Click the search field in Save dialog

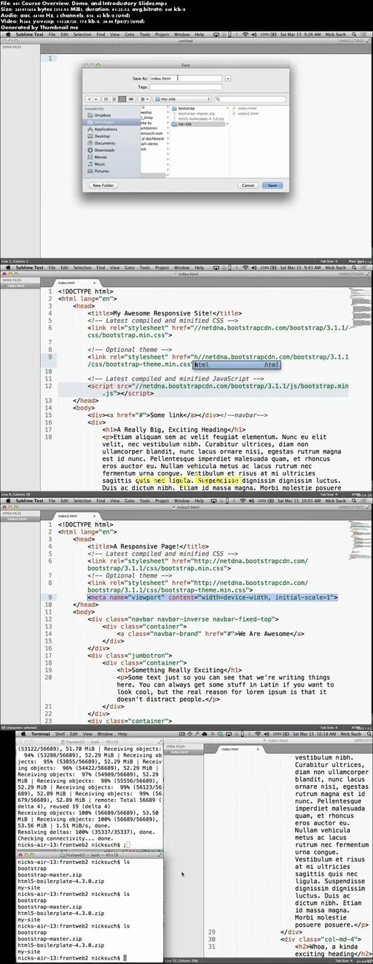pos(250,99)
